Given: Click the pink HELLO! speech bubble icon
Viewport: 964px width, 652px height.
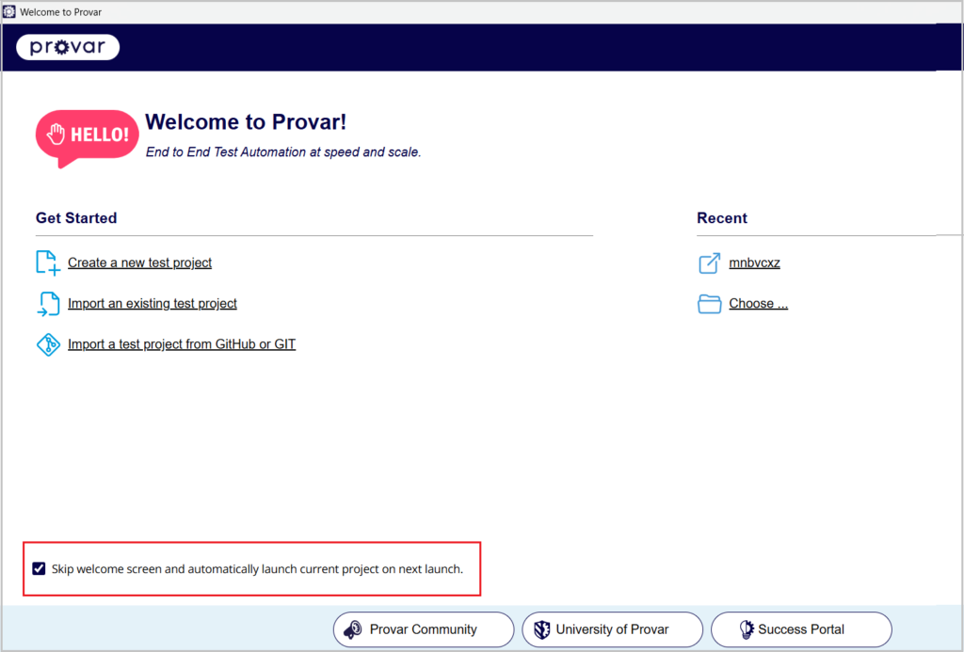Looking at the screenshot, I should tap(87, 136).
